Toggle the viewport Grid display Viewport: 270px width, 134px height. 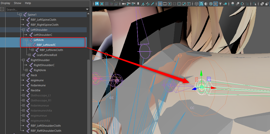pyautogui.click(x=160, y=4)
